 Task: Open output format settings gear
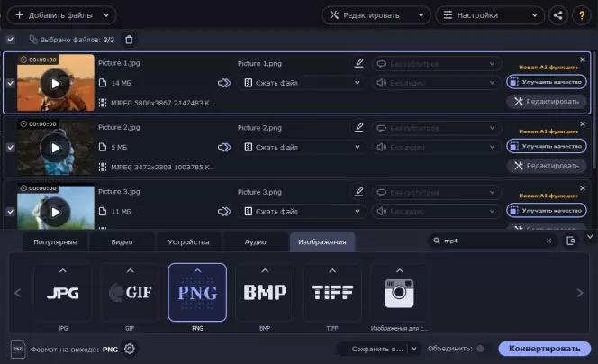point(130,349)
